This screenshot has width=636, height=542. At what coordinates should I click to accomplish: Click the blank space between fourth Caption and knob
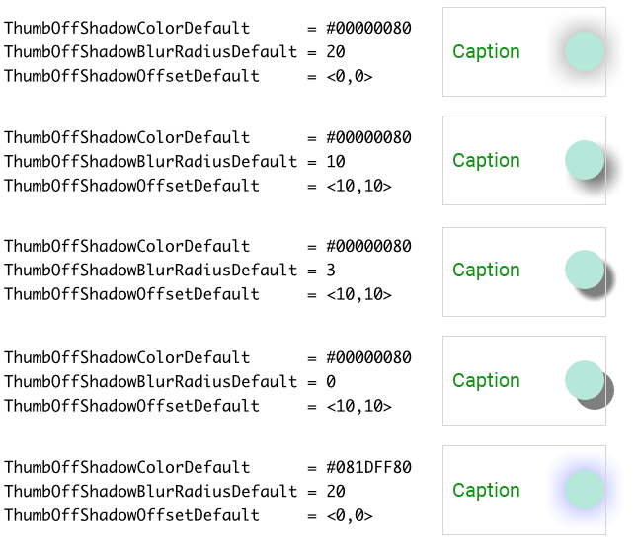(x=542, y=380)
